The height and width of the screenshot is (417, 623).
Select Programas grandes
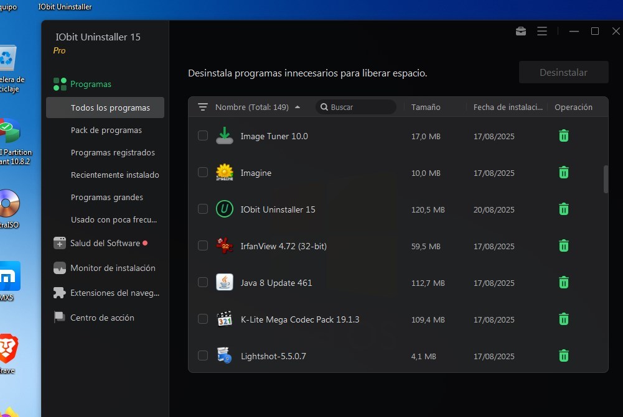(107, 197)
